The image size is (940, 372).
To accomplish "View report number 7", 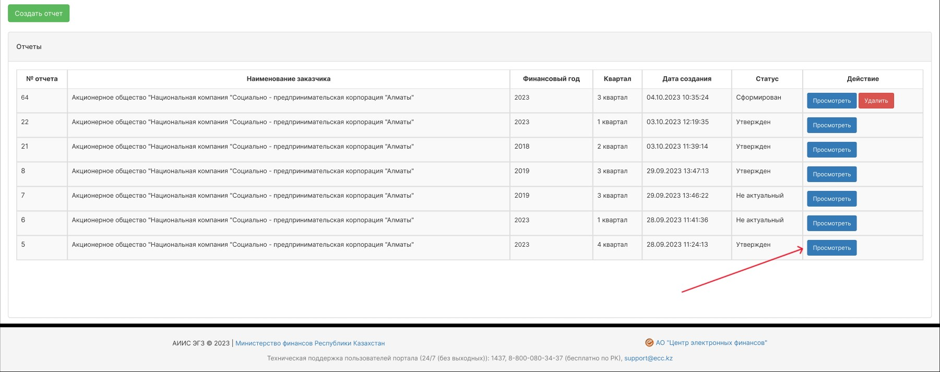I will 831,199.
